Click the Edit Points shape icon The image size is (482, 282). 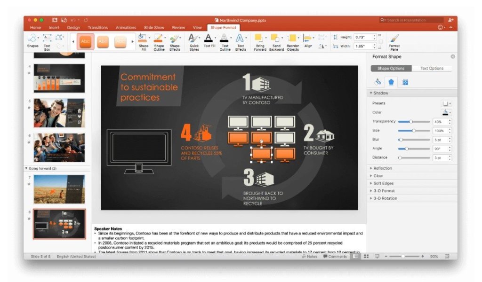(x=59, y=38)
